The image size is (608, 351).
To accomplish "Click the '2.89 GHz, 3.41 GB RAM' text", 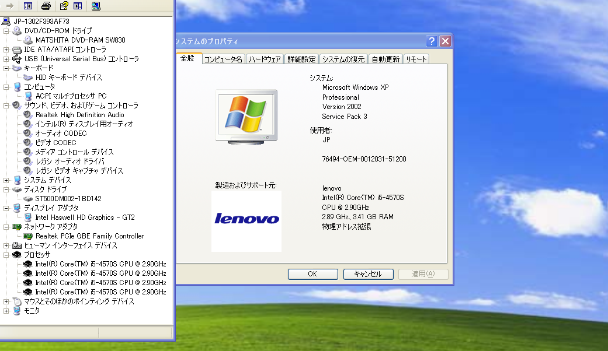I will 357,217.
